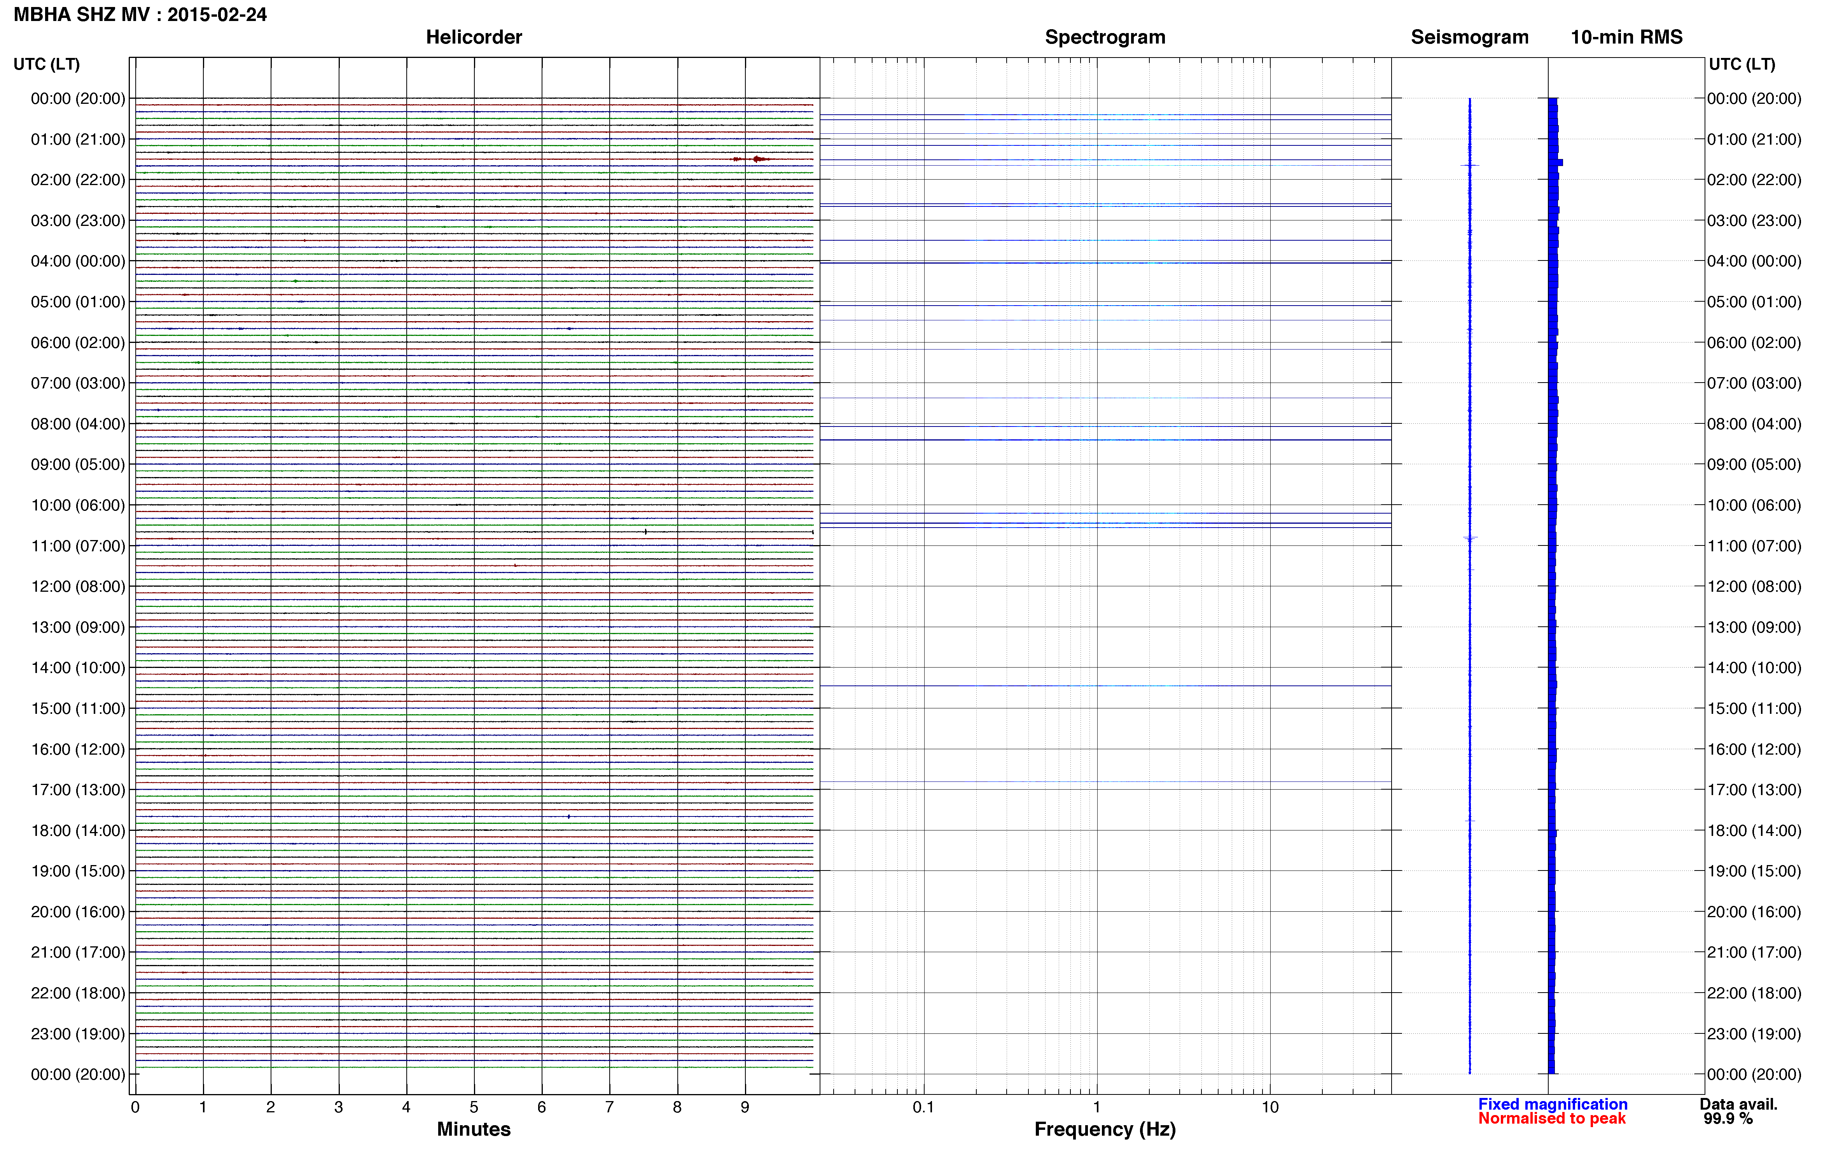Click the 0.1 tick on the frequency axis
The height and width of the screenshot is (1152, 1843).
tap(923, 1107)
